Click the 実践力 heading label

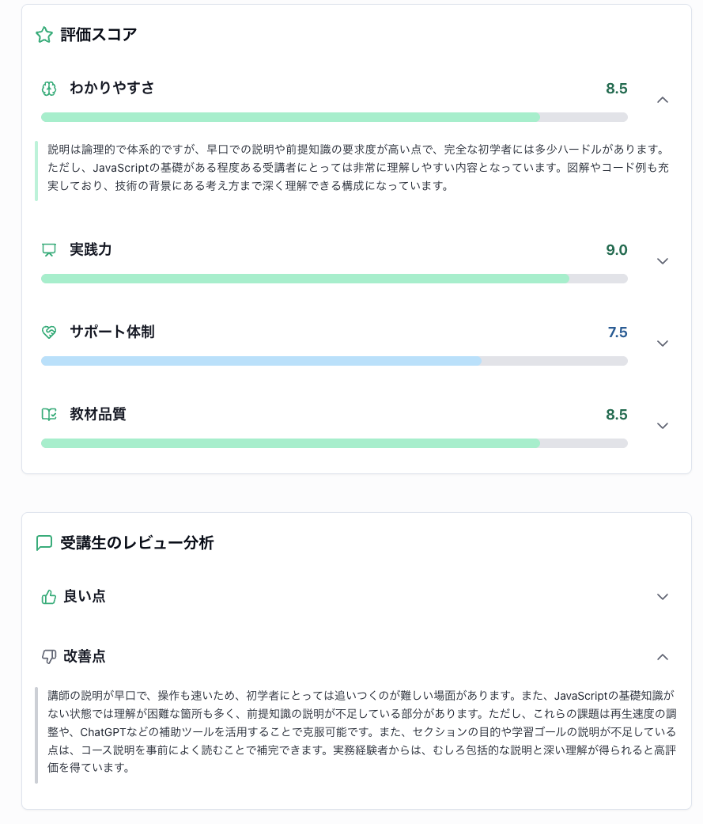(90, 249)
